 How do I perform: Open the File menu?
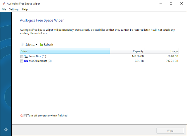(4, 9)
